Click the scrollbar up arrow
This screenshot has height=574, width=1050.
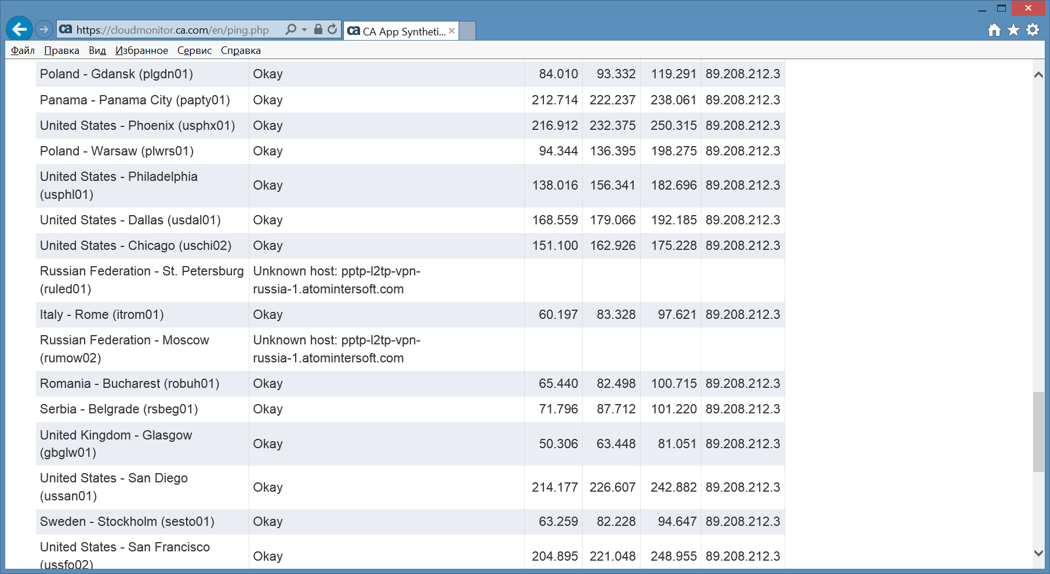coord(1038,75)
